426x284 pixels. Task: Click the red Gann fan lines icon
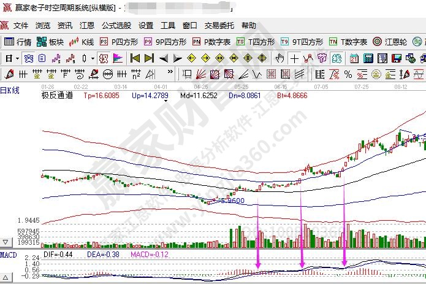point(201,74)
